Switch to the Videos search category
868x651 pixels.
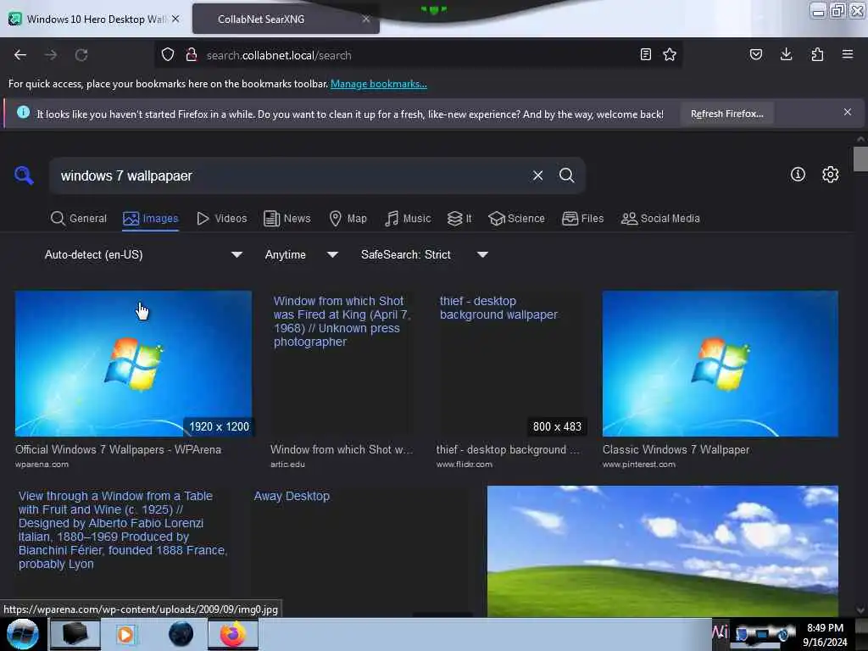[222, 218]
